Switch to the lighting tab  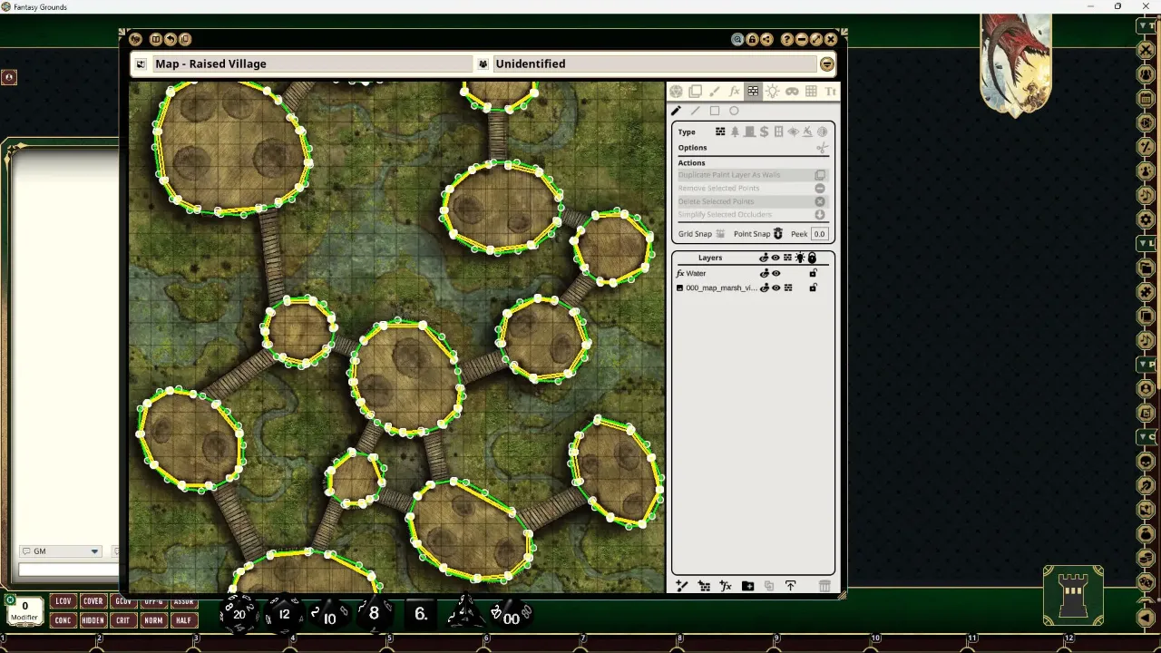tap(772, 92)
